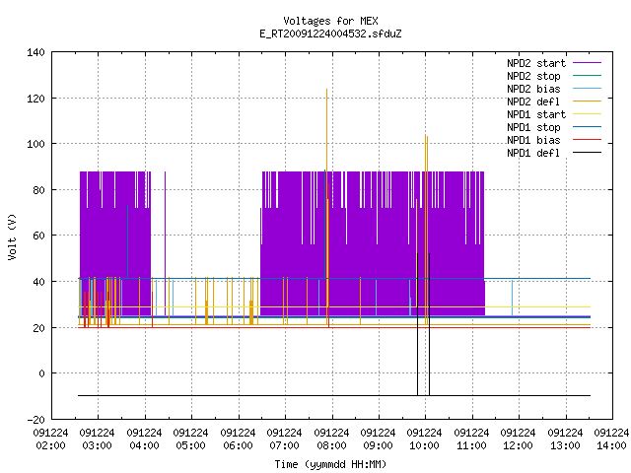Click the 'Volt (V)' y-axis label

[12, 236]
